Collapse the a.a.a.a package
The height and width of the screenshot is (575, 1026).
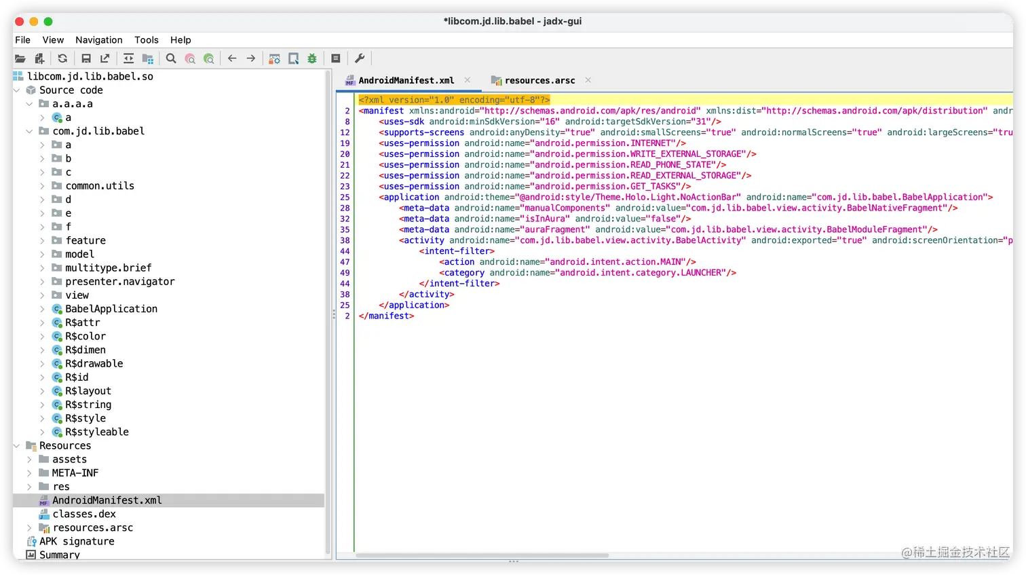pyautogui.click(x=29, y=104)
